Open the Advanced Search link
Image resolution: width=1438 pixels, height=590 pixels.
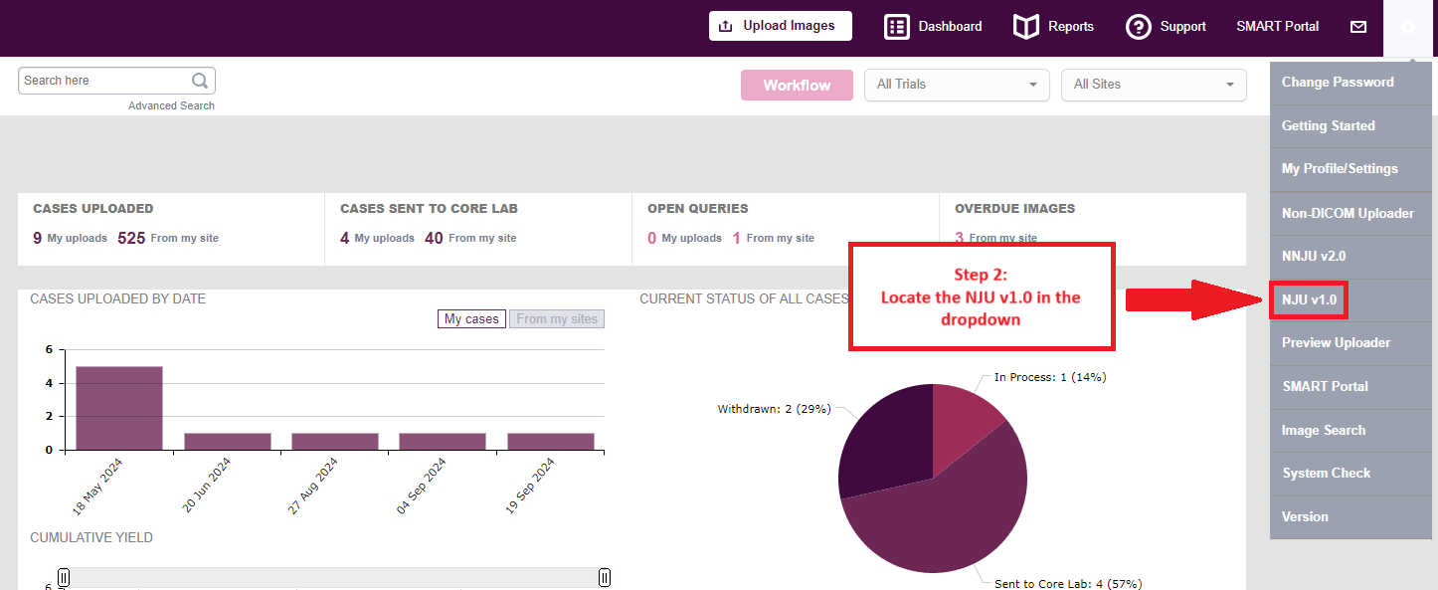click(x=171, y=105)
